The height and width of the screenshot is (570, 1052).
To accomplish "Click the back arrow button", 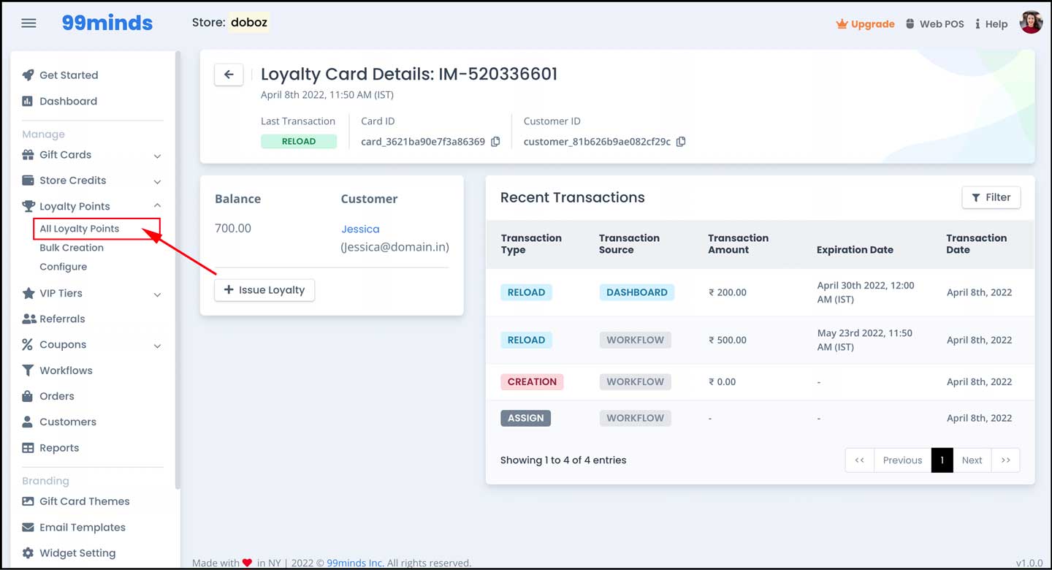I will pyautogui.click(x=229, y=74).
